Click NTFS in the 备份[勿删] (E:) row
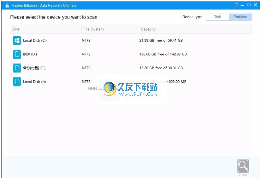Screen dimensions: 263x178 86,68
